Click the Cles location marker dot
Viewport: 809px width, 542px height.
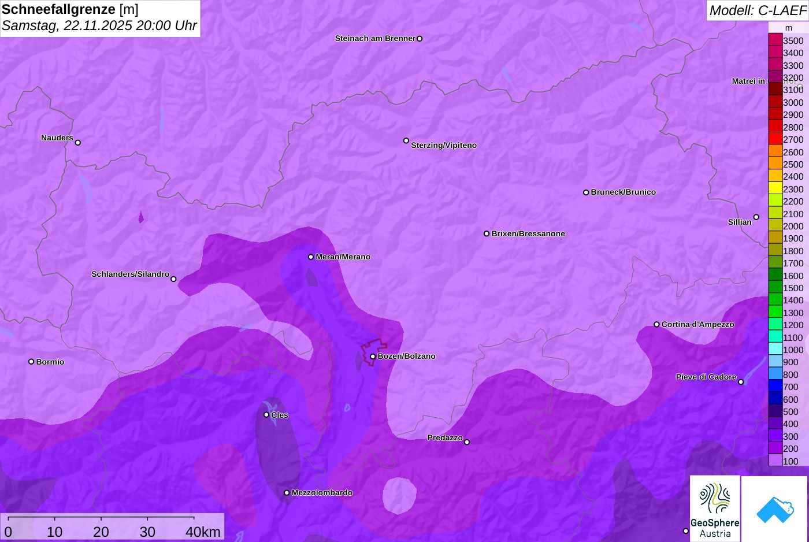pos(266,414)
